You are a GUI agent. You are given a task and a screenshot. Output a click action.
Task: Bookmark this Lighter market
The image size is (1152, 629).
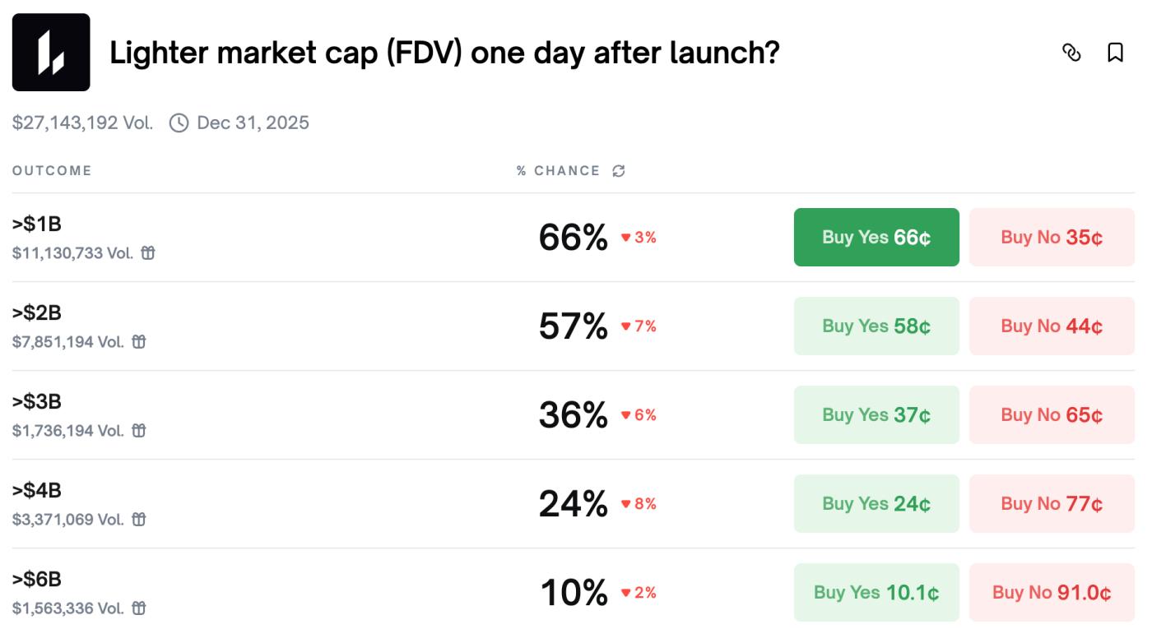(1115, 53)
